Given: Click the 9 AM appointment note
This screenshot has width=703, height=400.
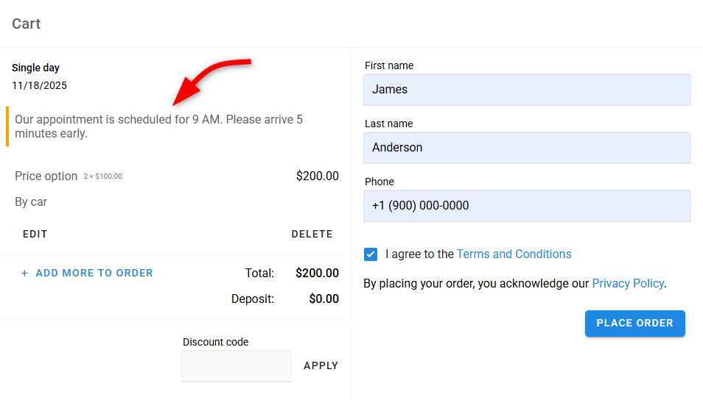Looking at the screenshot, I should click(x=158, y=126).
